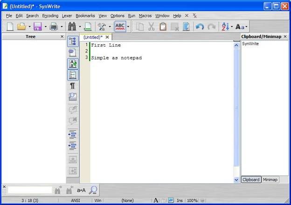Open the Options menu
The width and height of the screenshot is (291, 205).
(118, 16)
